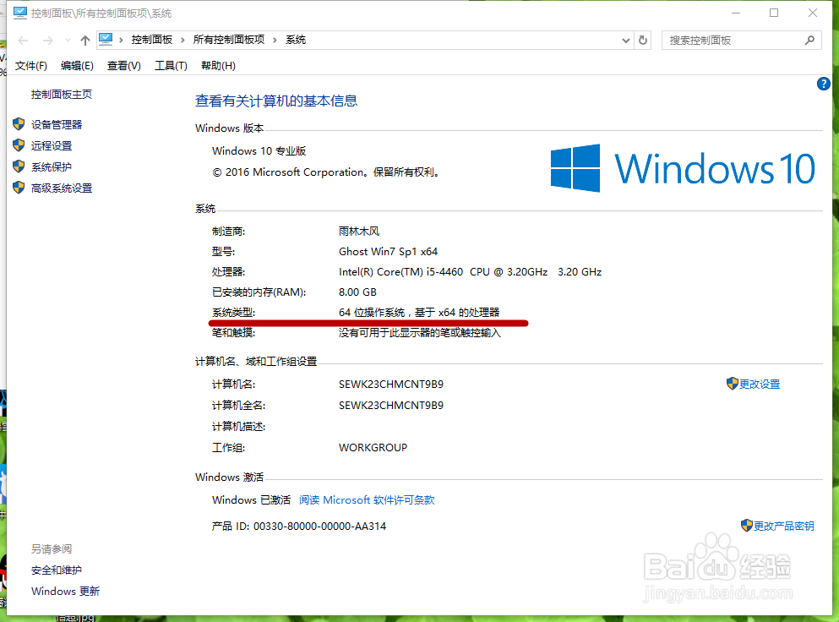Click 更改设置 link
Image resolution: width=839 pixels, height=622 pixels.
[x=760, y=385]
